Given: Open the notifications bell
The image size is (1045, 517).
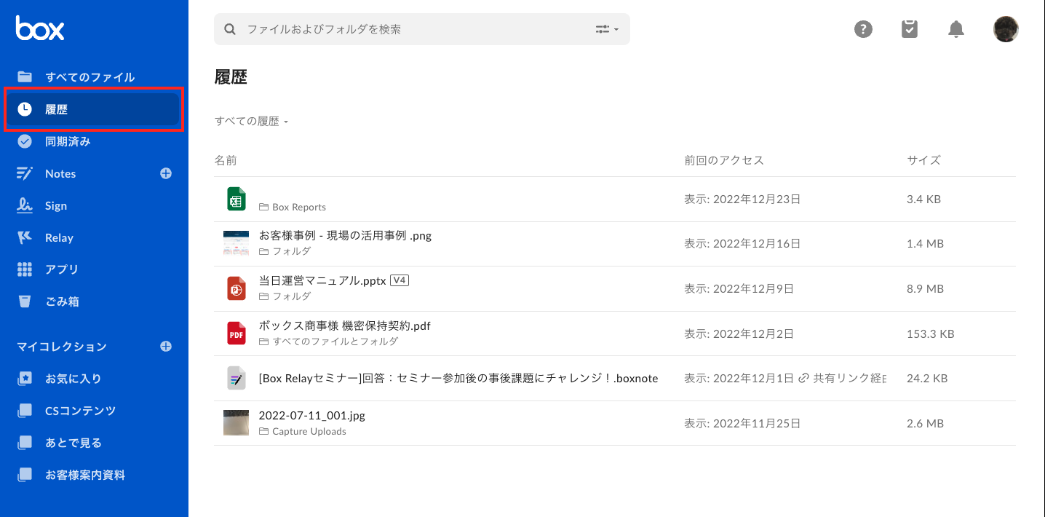Looking at the screenshot, I should click(955, 29).
